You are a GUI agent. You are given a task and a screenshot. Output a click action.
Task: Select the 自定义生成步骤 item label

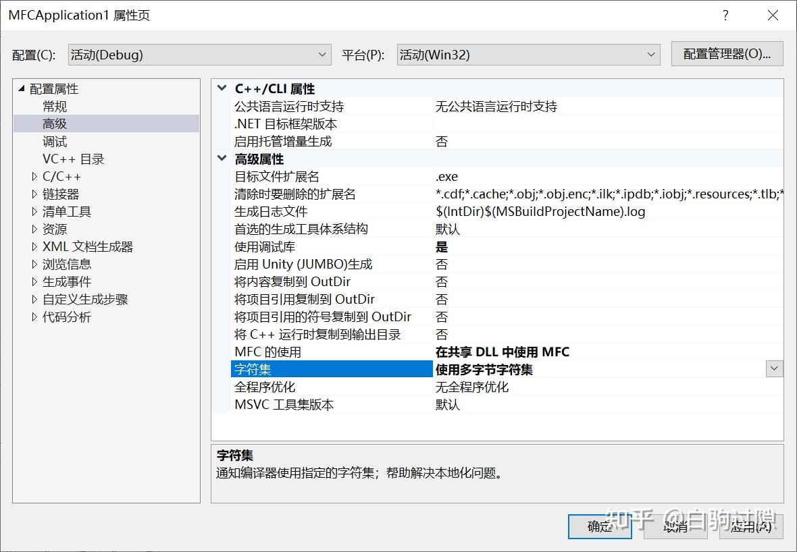tap(85, 299)
